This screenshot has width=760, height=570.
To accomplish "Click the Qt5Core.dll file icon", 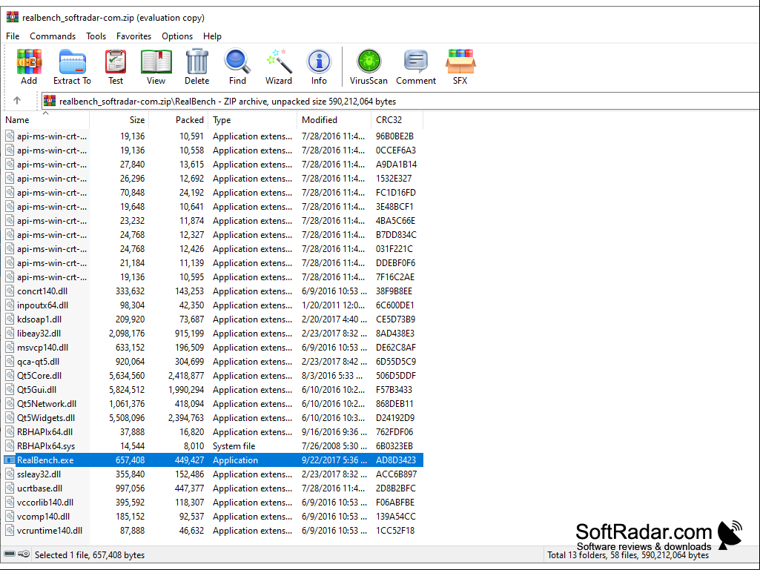I will click(x=10, y=376).
